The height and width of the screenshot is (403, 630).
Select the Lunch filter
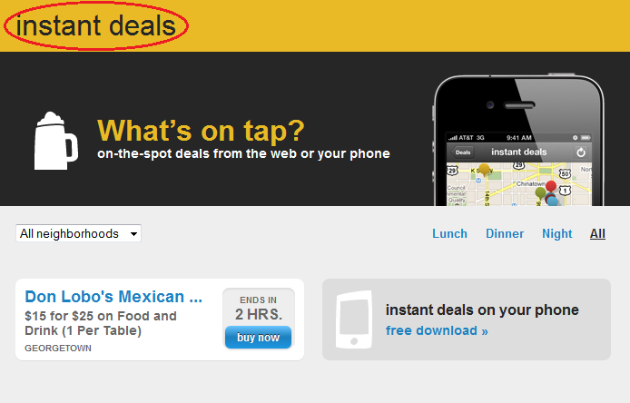coord(449,233)
